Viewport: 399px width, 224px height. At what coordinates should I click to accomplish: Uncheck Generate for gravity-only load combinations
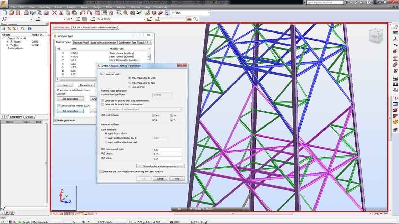pyautogui.click(x=103, y=100)
